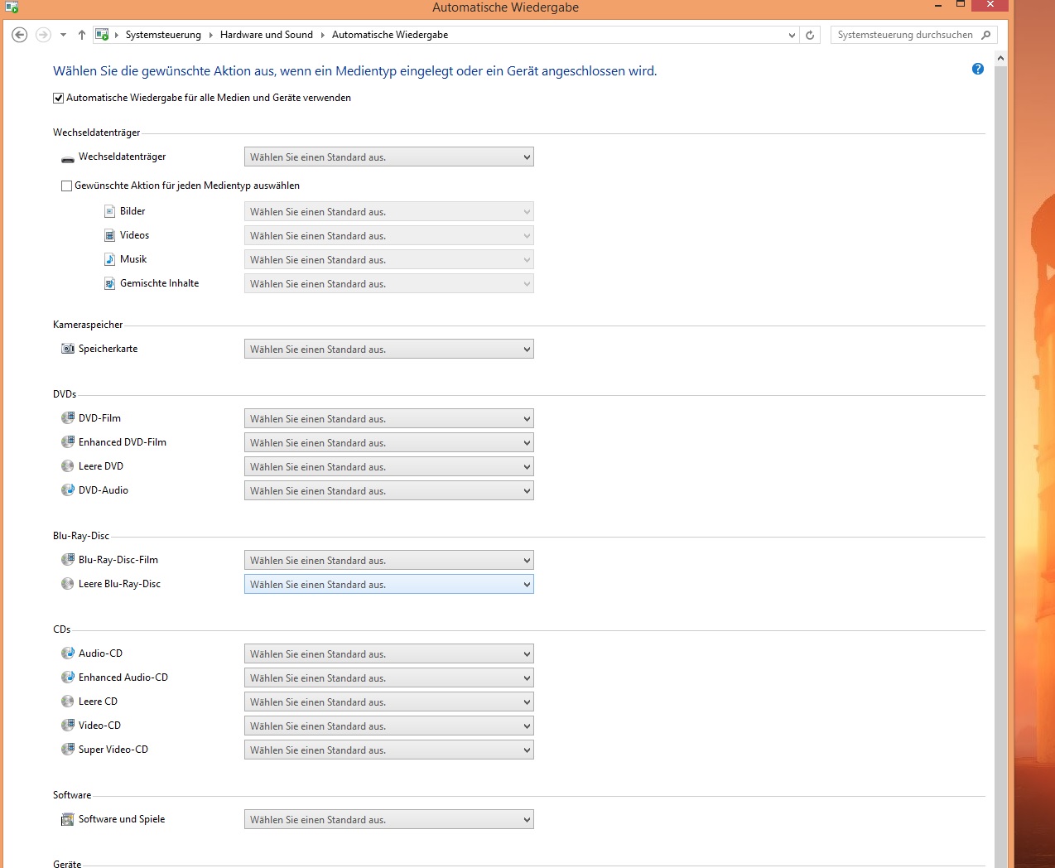Maximize the Automatische Wiedergabe window
This screenshot has height=868, width=1055.
(961, 5)
